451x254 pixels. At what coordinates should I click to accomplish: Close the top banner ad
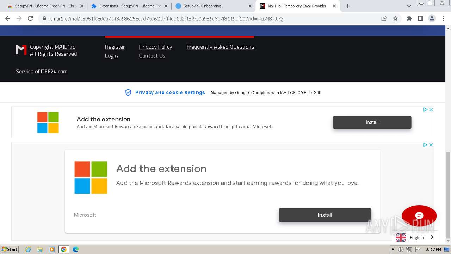point(431,110)
